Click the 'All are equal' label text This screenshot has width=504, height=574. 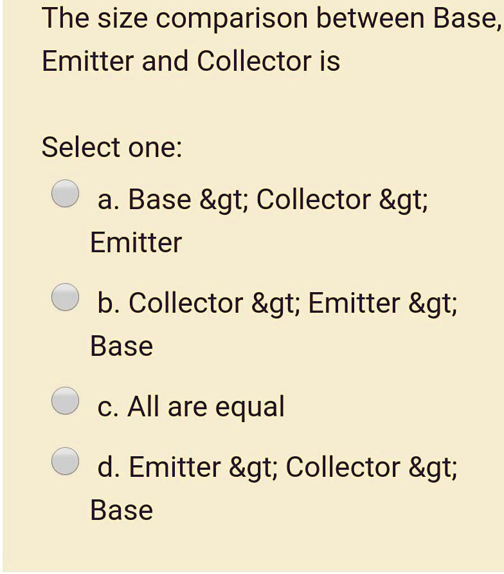tap(191, 406)
